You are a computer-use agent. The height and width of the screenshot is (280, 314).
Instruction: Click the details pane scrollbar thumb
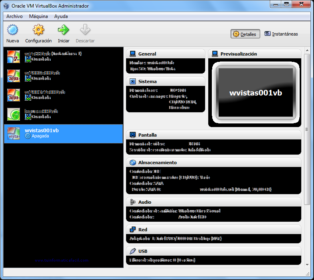[307, 129]
